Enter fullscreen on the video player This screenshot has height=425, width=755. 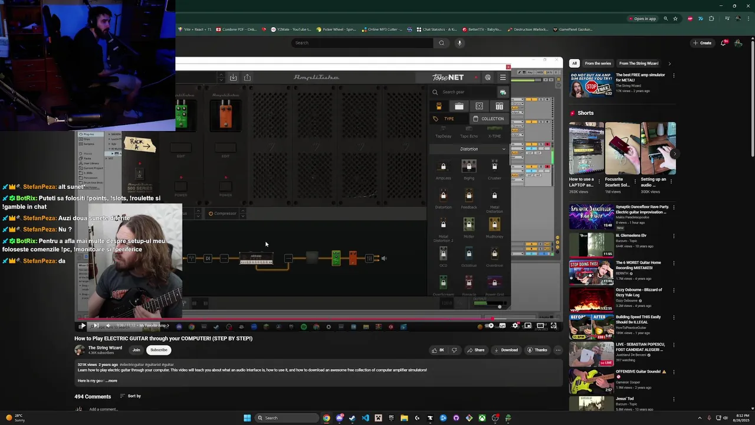(x=553, y=326)
